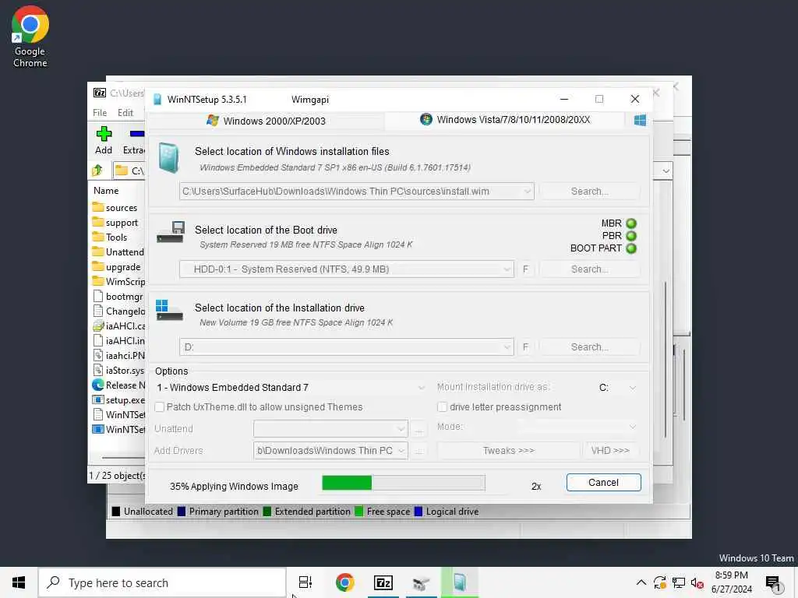Cancel applying the Windows image
798x598 pixels.
pos(604,483)
